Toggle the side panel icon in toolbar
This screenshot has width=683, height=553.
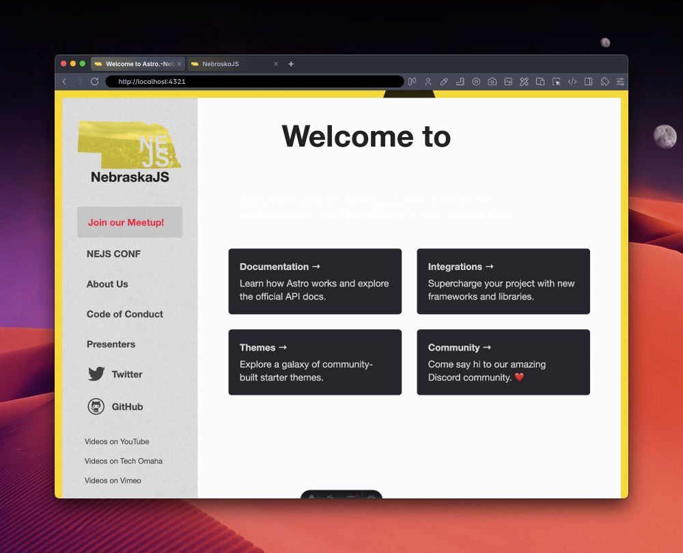[588, 81]
